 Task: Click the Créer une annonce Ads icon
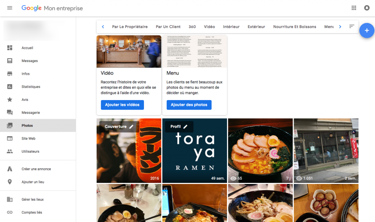(10, 169)
